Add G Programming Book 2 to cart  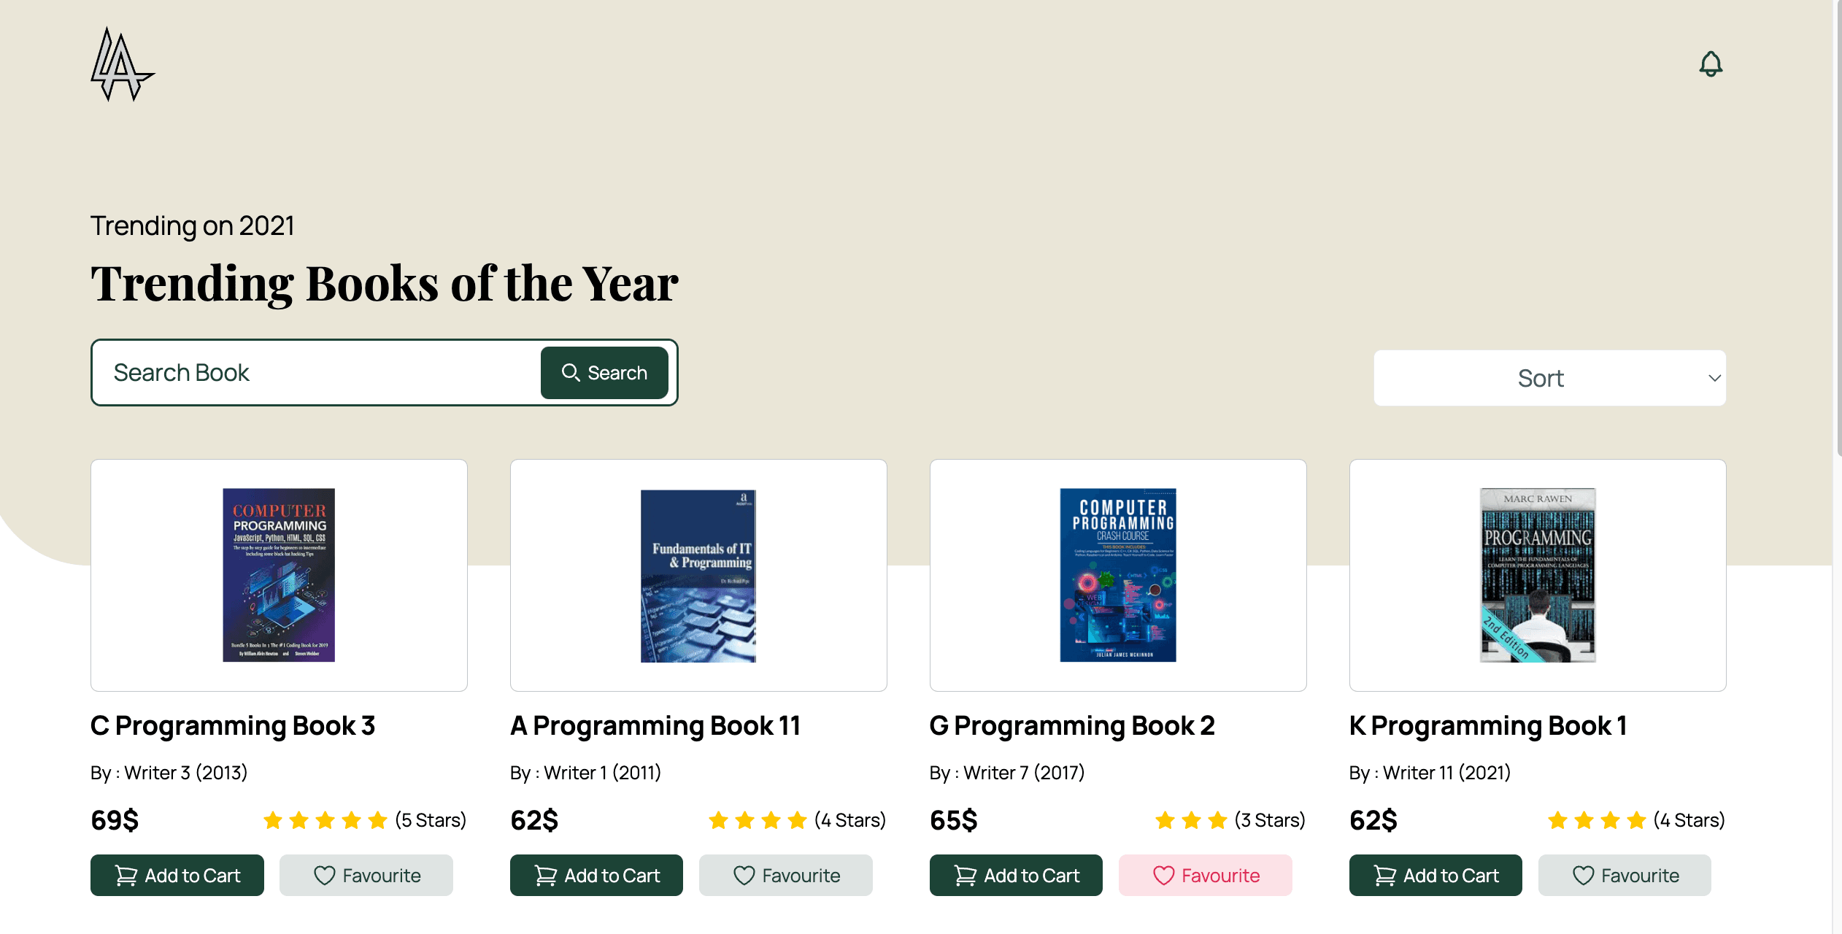click(1016, 875)
